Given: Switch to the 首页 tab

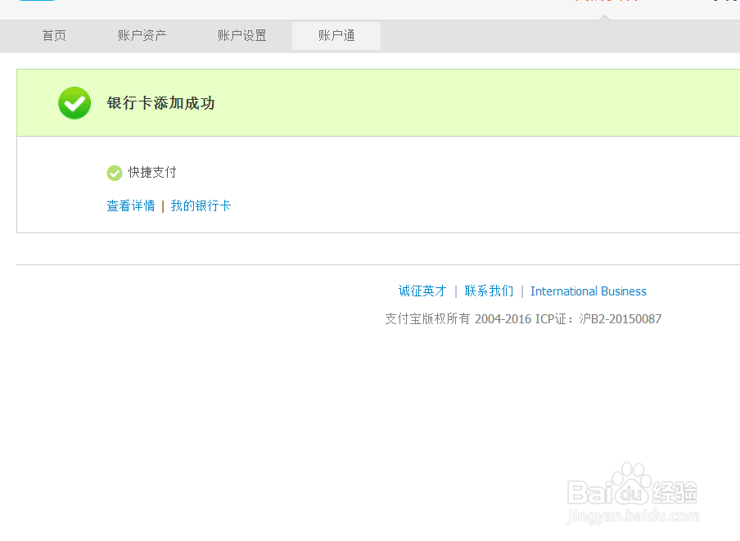Looking at the screenshot, I should 53,35.
